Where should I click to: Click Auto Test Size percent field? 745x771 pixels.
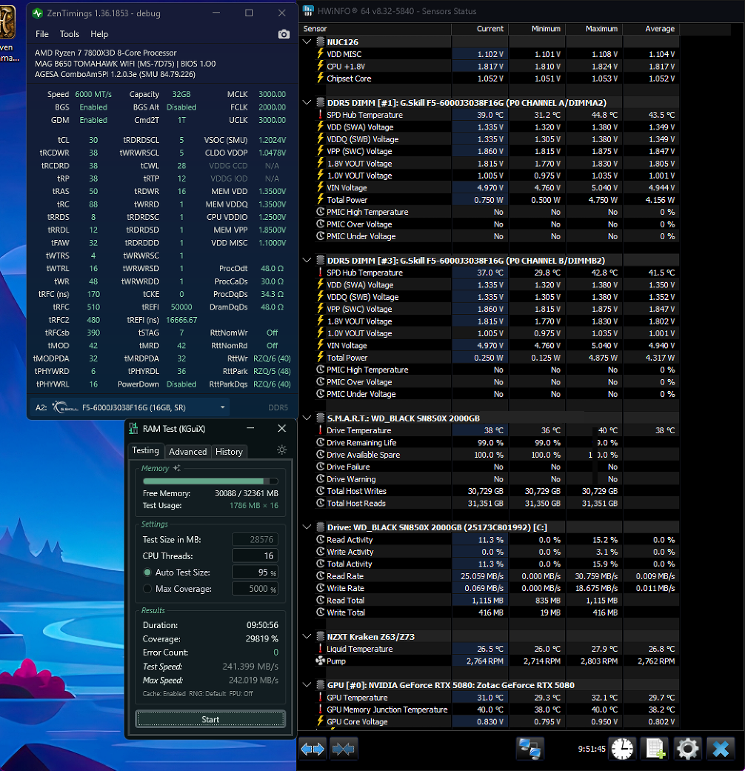click(x=255, y=573)
